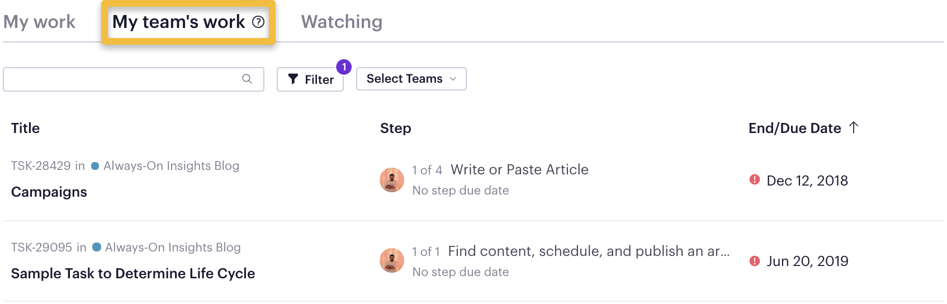Open the Select Teams dropdown
The height and width of the screenshot is (304, 947).
[x=411, y=79]
